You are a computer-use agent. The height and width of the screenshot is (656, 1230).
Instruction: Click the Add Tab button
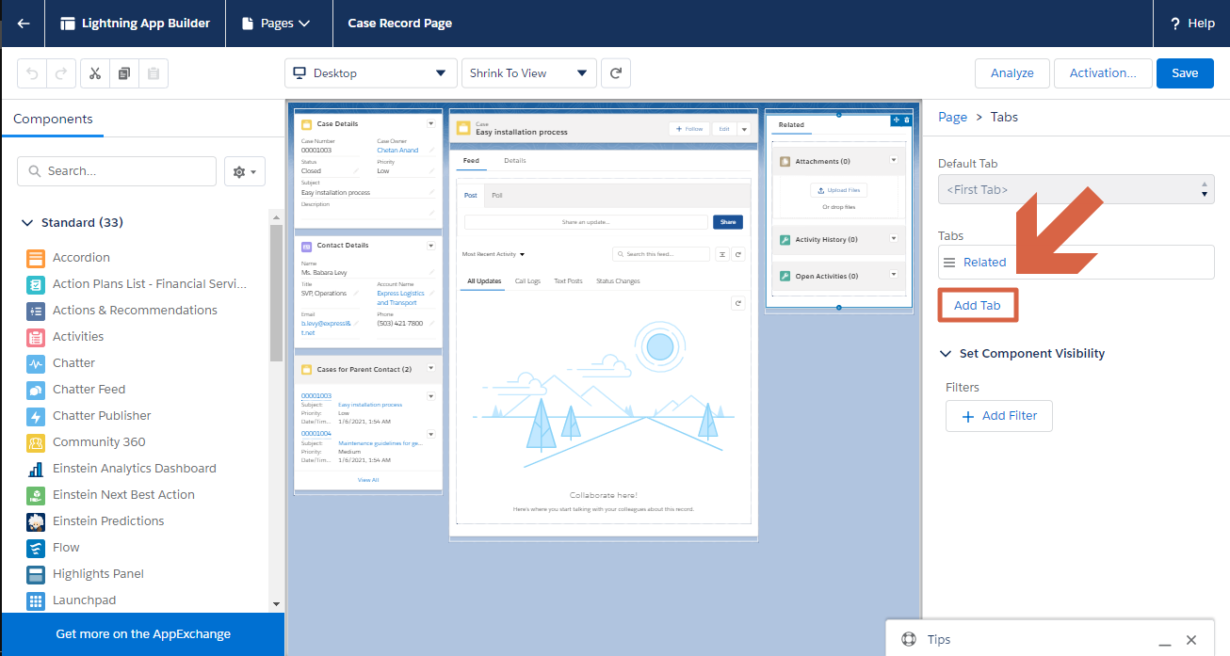click(977, 306)
